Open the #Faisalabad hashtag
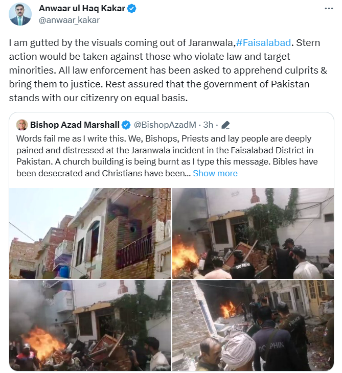The width and height of the screenshot is (342, 373). tap(263, 43)
